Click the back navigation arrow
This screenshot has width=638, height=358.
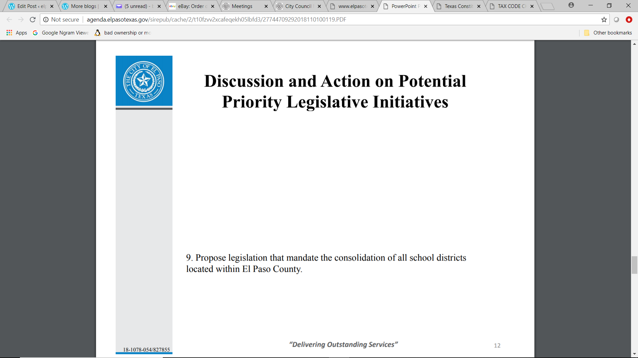[x=9, y=20]
